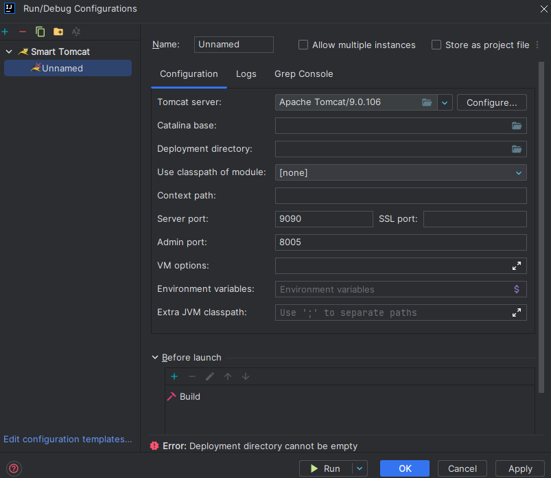
Task: Sort configurations alphabetically
Action: coord(76,32)
